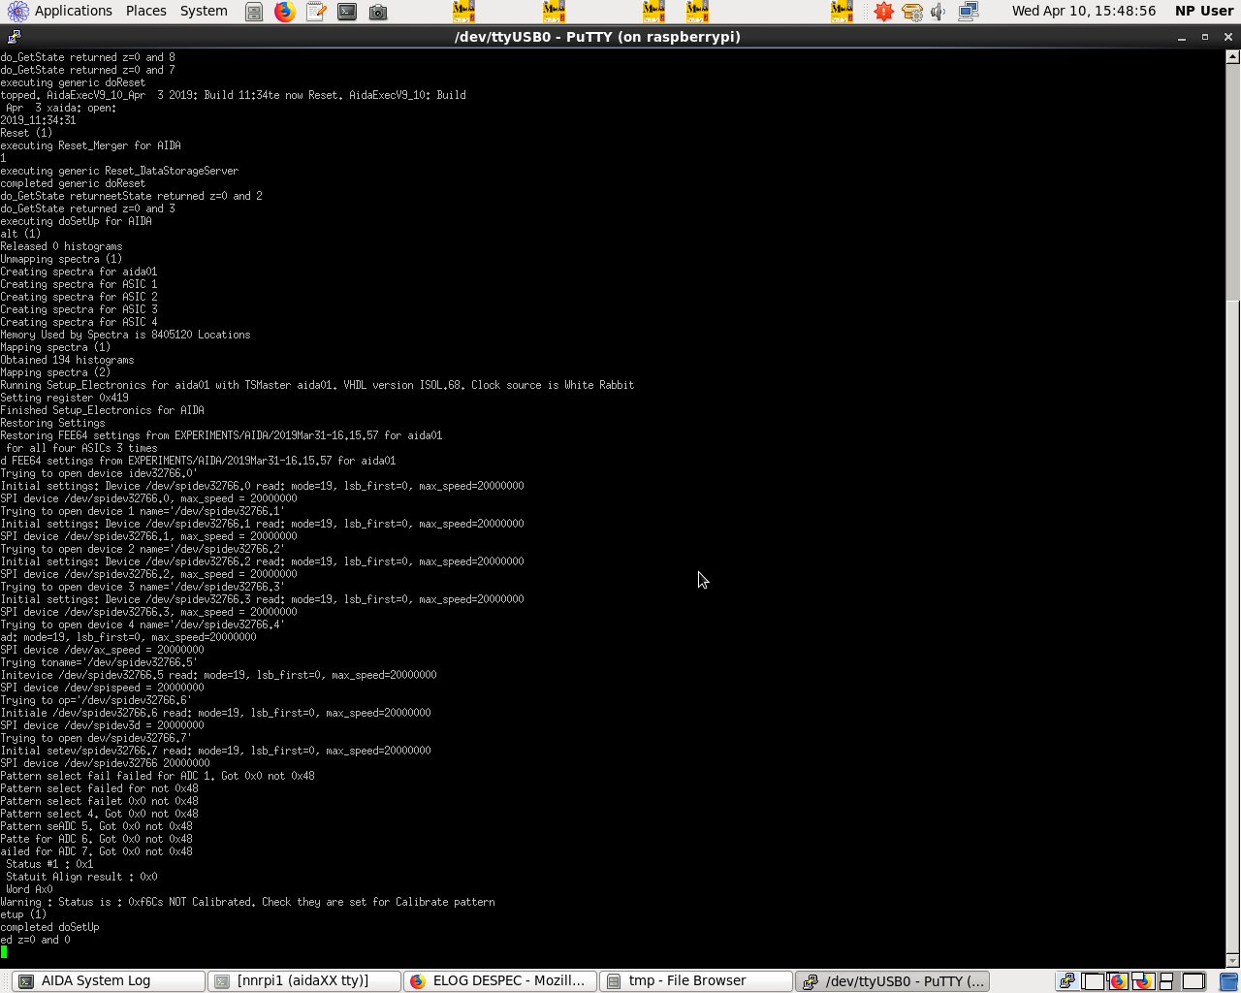Launch the terminal from the top panel
1241x993 pixels.
click(347, 12)
